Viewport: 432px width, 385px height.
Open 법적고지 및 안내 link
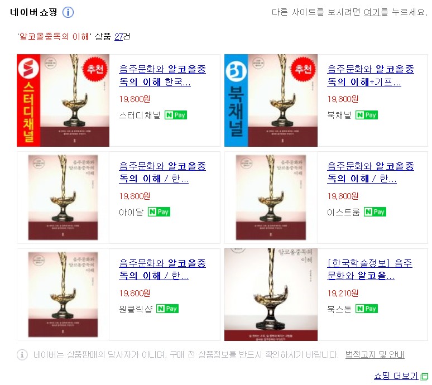tap(375, 354)
